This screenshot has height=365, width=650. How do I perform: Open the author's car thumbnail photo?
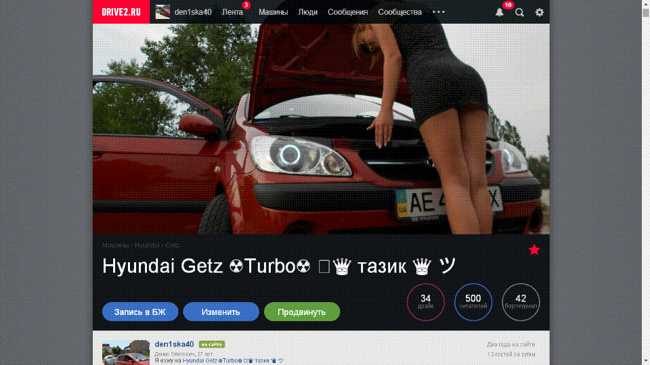[x=126, y=353]
